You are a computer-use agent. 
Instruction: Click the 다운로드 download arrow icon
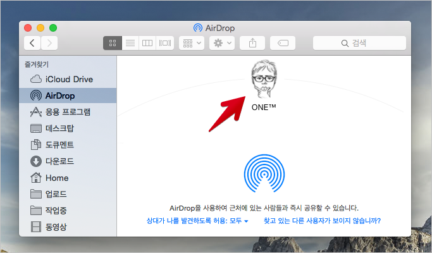[36, 161]
